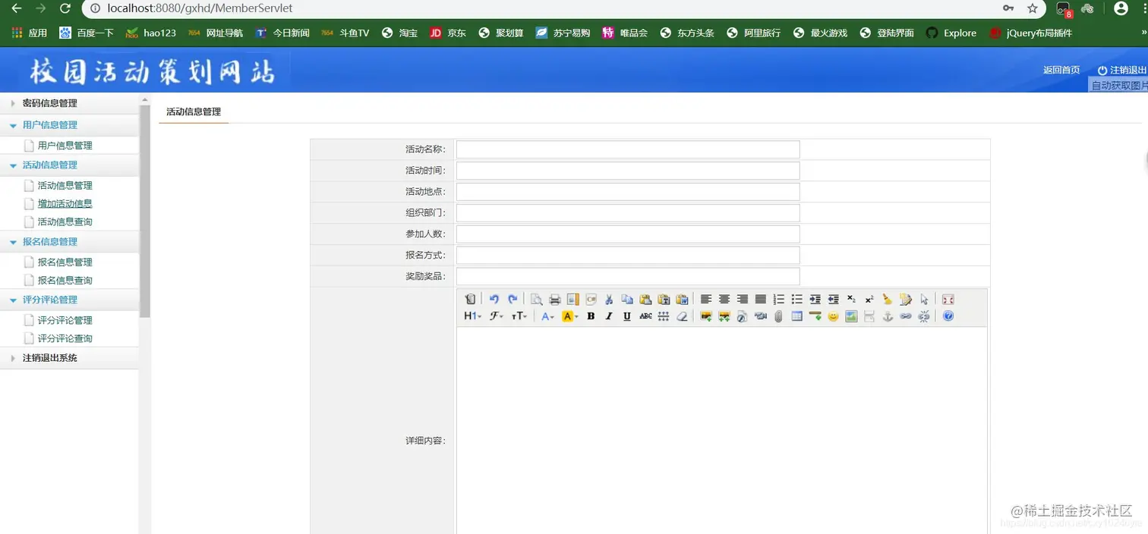
Task: Reload the page with browser refresh button
Action: (65, 8)
